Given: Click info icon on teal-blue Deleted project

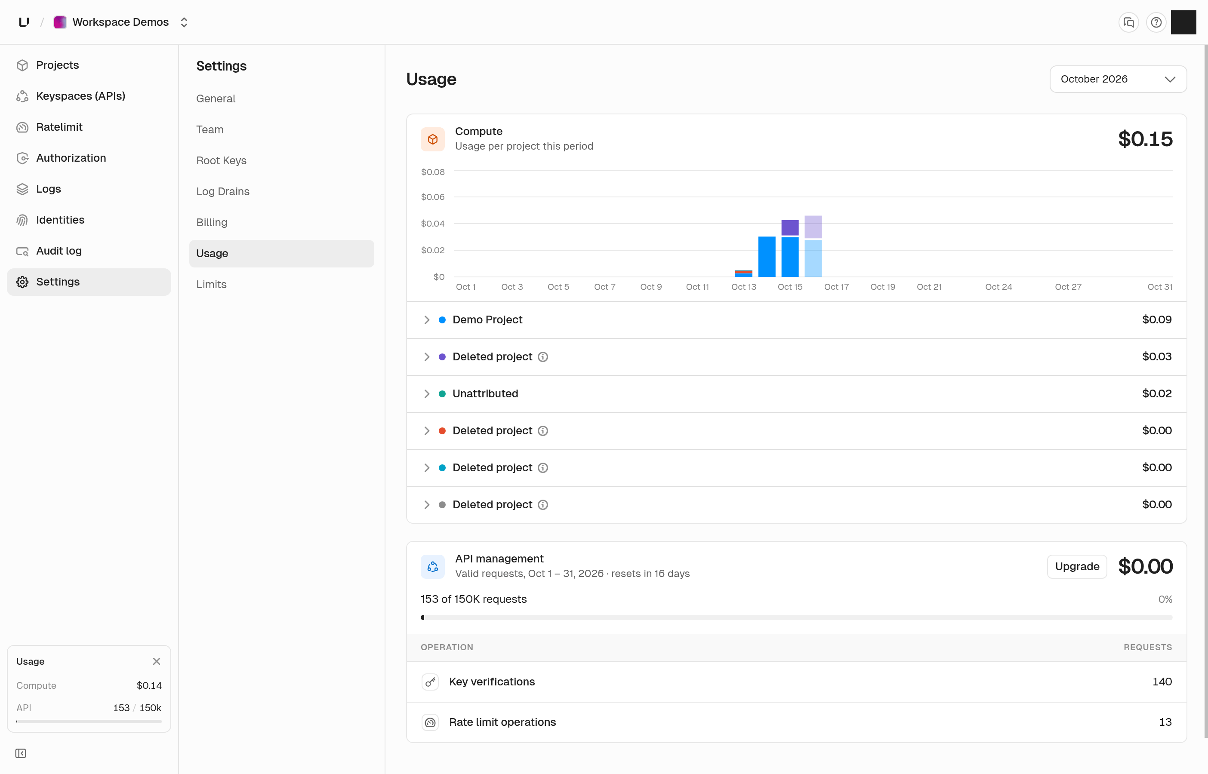Looking at the screenshot, I should click(542, 468).
